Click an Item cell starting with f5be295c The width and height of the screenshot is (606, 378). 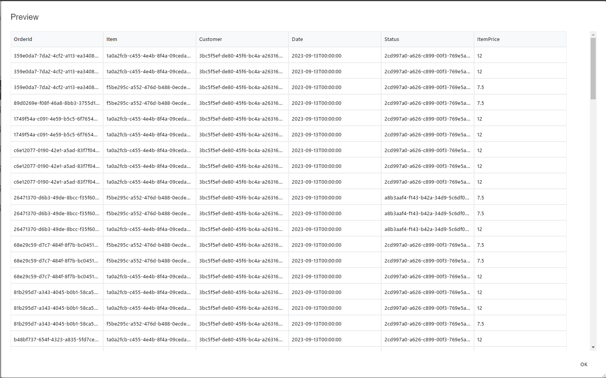[148, 87]
